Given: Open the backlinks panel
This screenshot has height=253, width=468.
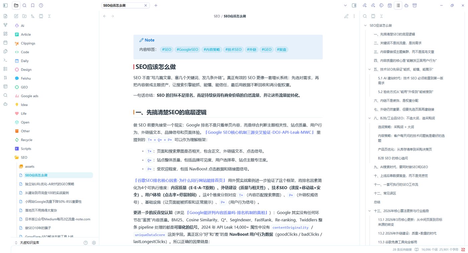Looking at the screenshot, I should click(365, 5).
